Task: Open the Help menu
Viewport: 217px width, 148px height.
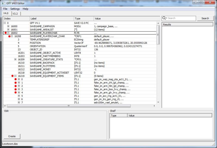Action: [x=26, y=9]
